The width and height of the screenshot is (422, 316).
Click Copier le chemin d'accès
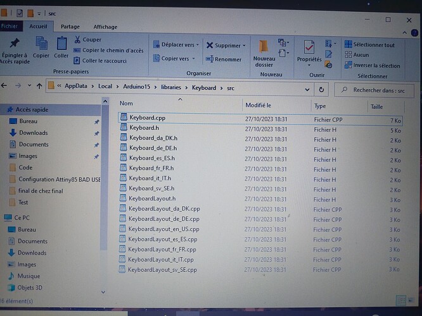(x=108, y=50)
